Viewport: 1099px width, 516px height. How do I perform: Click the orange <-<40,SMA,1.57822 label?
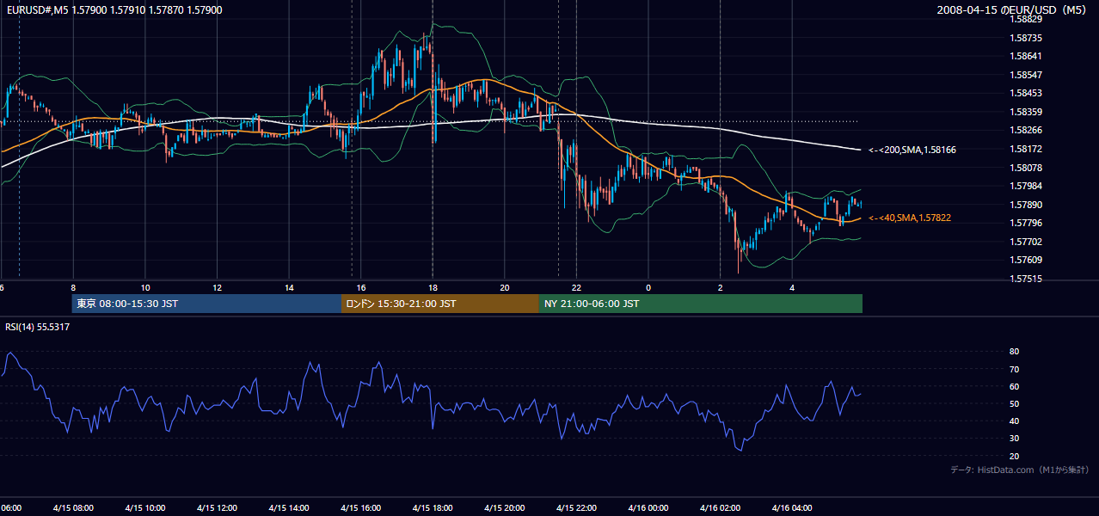point(909,218)
